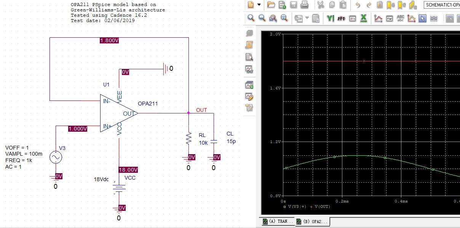Screen dimensions: 460x228
Task: Evaluate a measurement with f(x)
Action: click(389, 18)
